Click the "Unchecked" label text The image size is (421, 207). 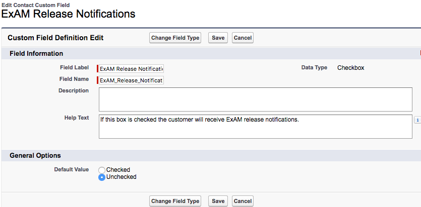pos(121,177)
